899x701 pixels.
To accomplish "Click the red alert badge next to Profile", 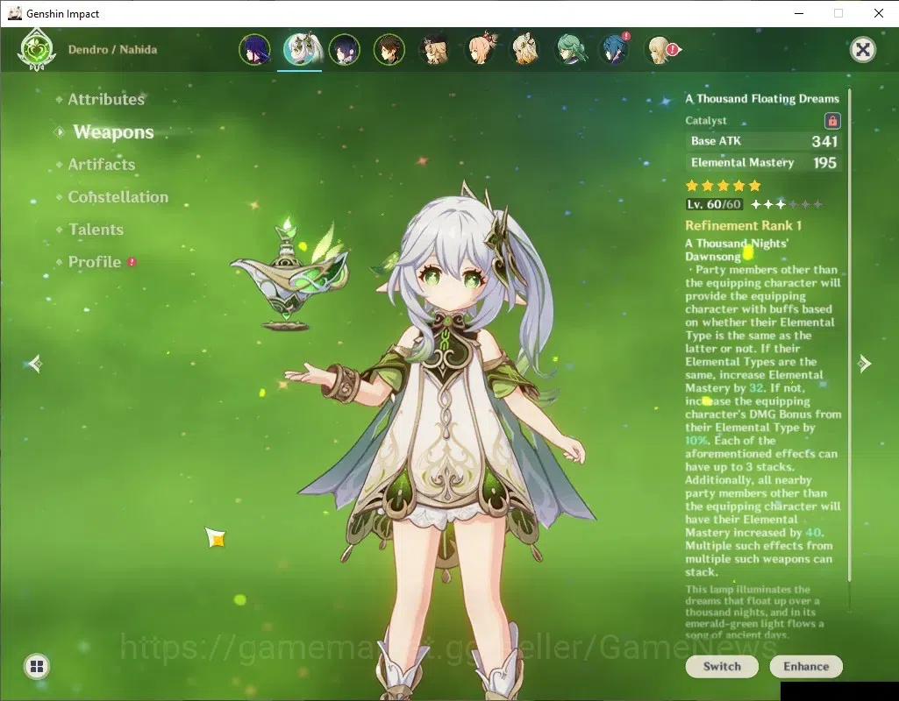I will (x=132, y=262).
